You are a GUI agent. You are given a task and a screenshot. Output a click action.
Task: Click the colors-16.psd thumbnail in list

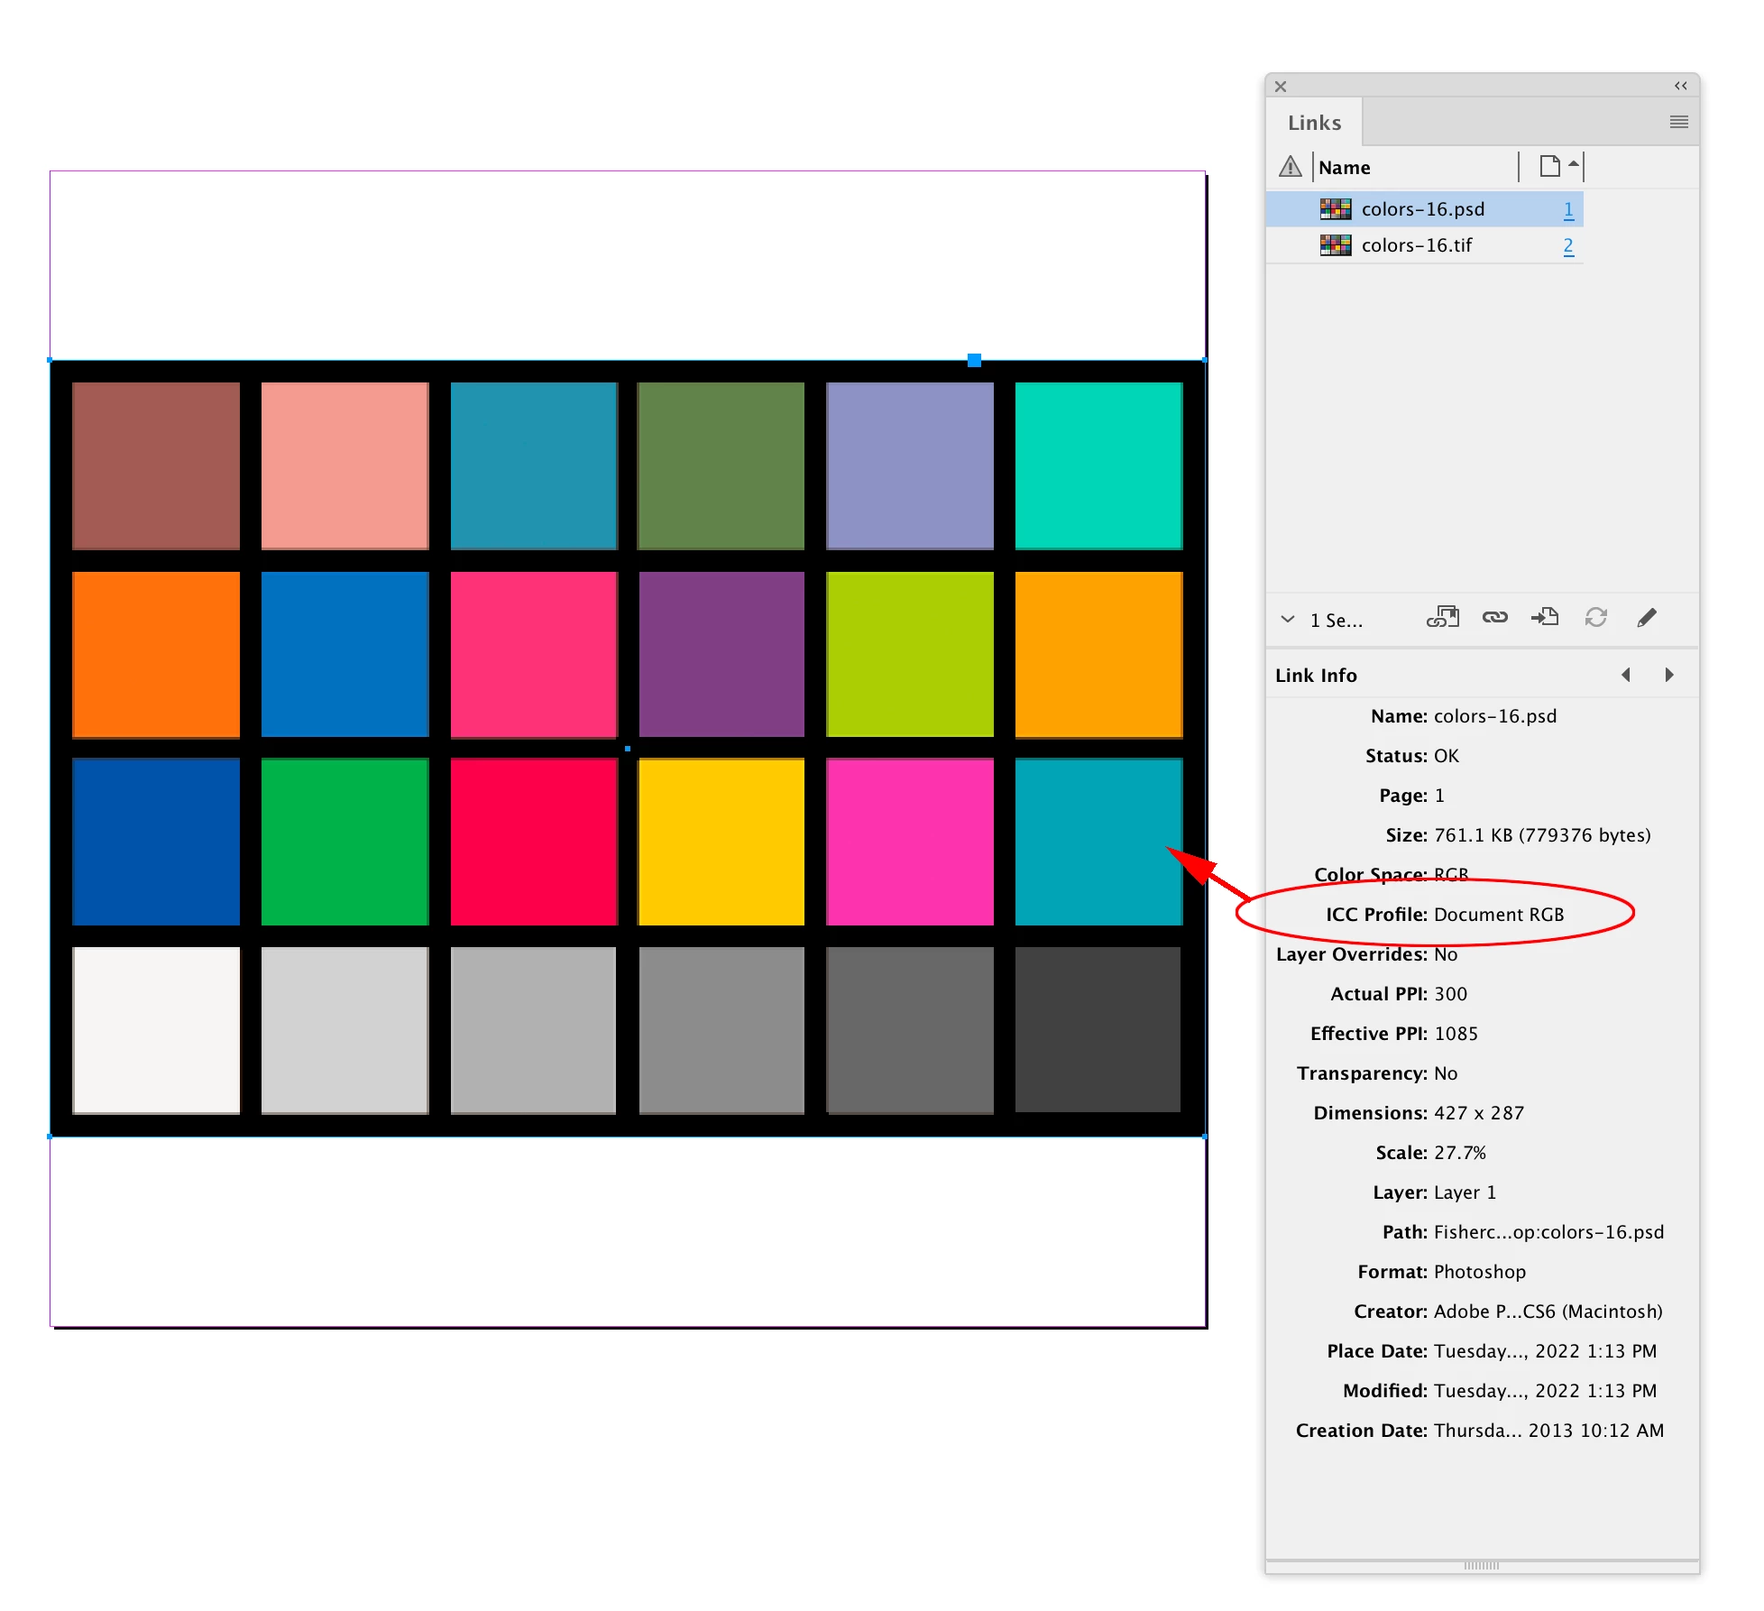point(1335,209)
